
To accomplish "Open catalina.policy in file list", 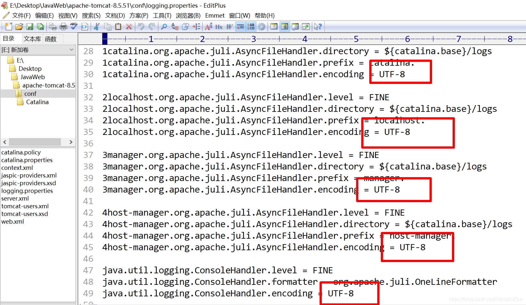I will [x=21, y=152].
